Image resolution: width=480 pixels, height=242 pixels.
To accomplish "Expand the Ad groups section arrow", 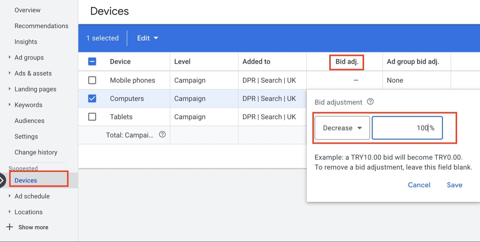I will click(10, 57).
